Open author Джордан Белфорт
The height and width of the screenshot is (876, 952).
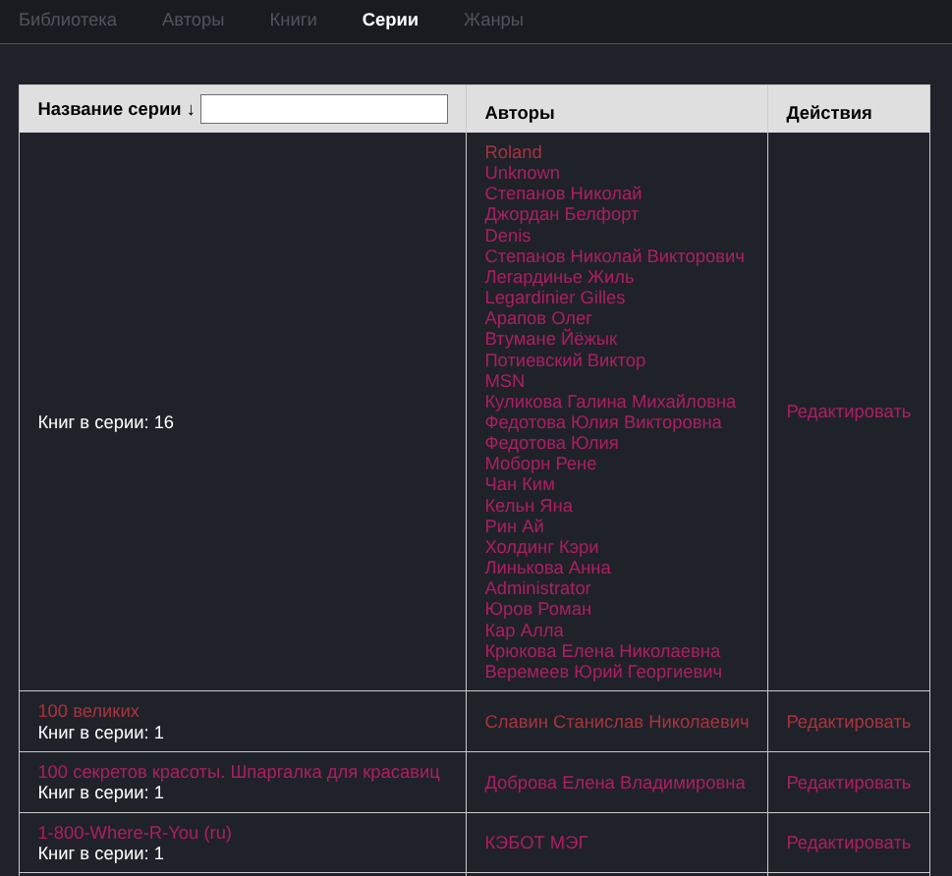coord(561,214)
